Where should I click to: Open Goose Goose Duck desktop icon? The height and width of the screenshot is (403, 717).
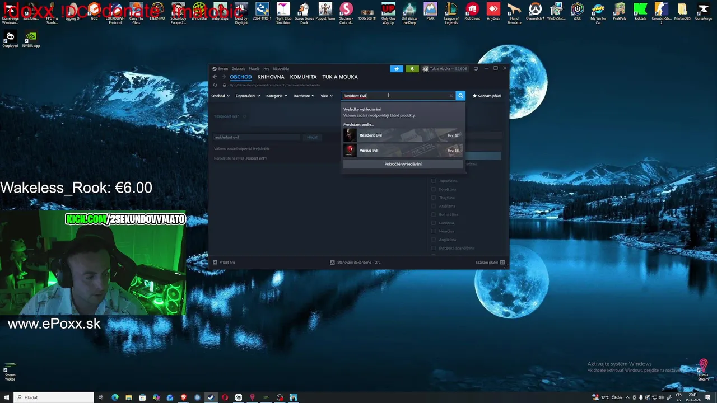[x=304, y=13]
